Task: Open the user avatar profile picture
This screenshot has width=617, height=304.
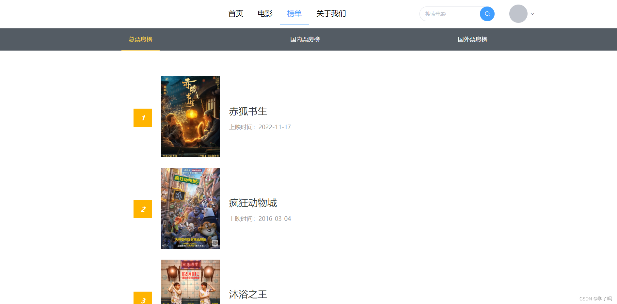Action: (518, 14)
